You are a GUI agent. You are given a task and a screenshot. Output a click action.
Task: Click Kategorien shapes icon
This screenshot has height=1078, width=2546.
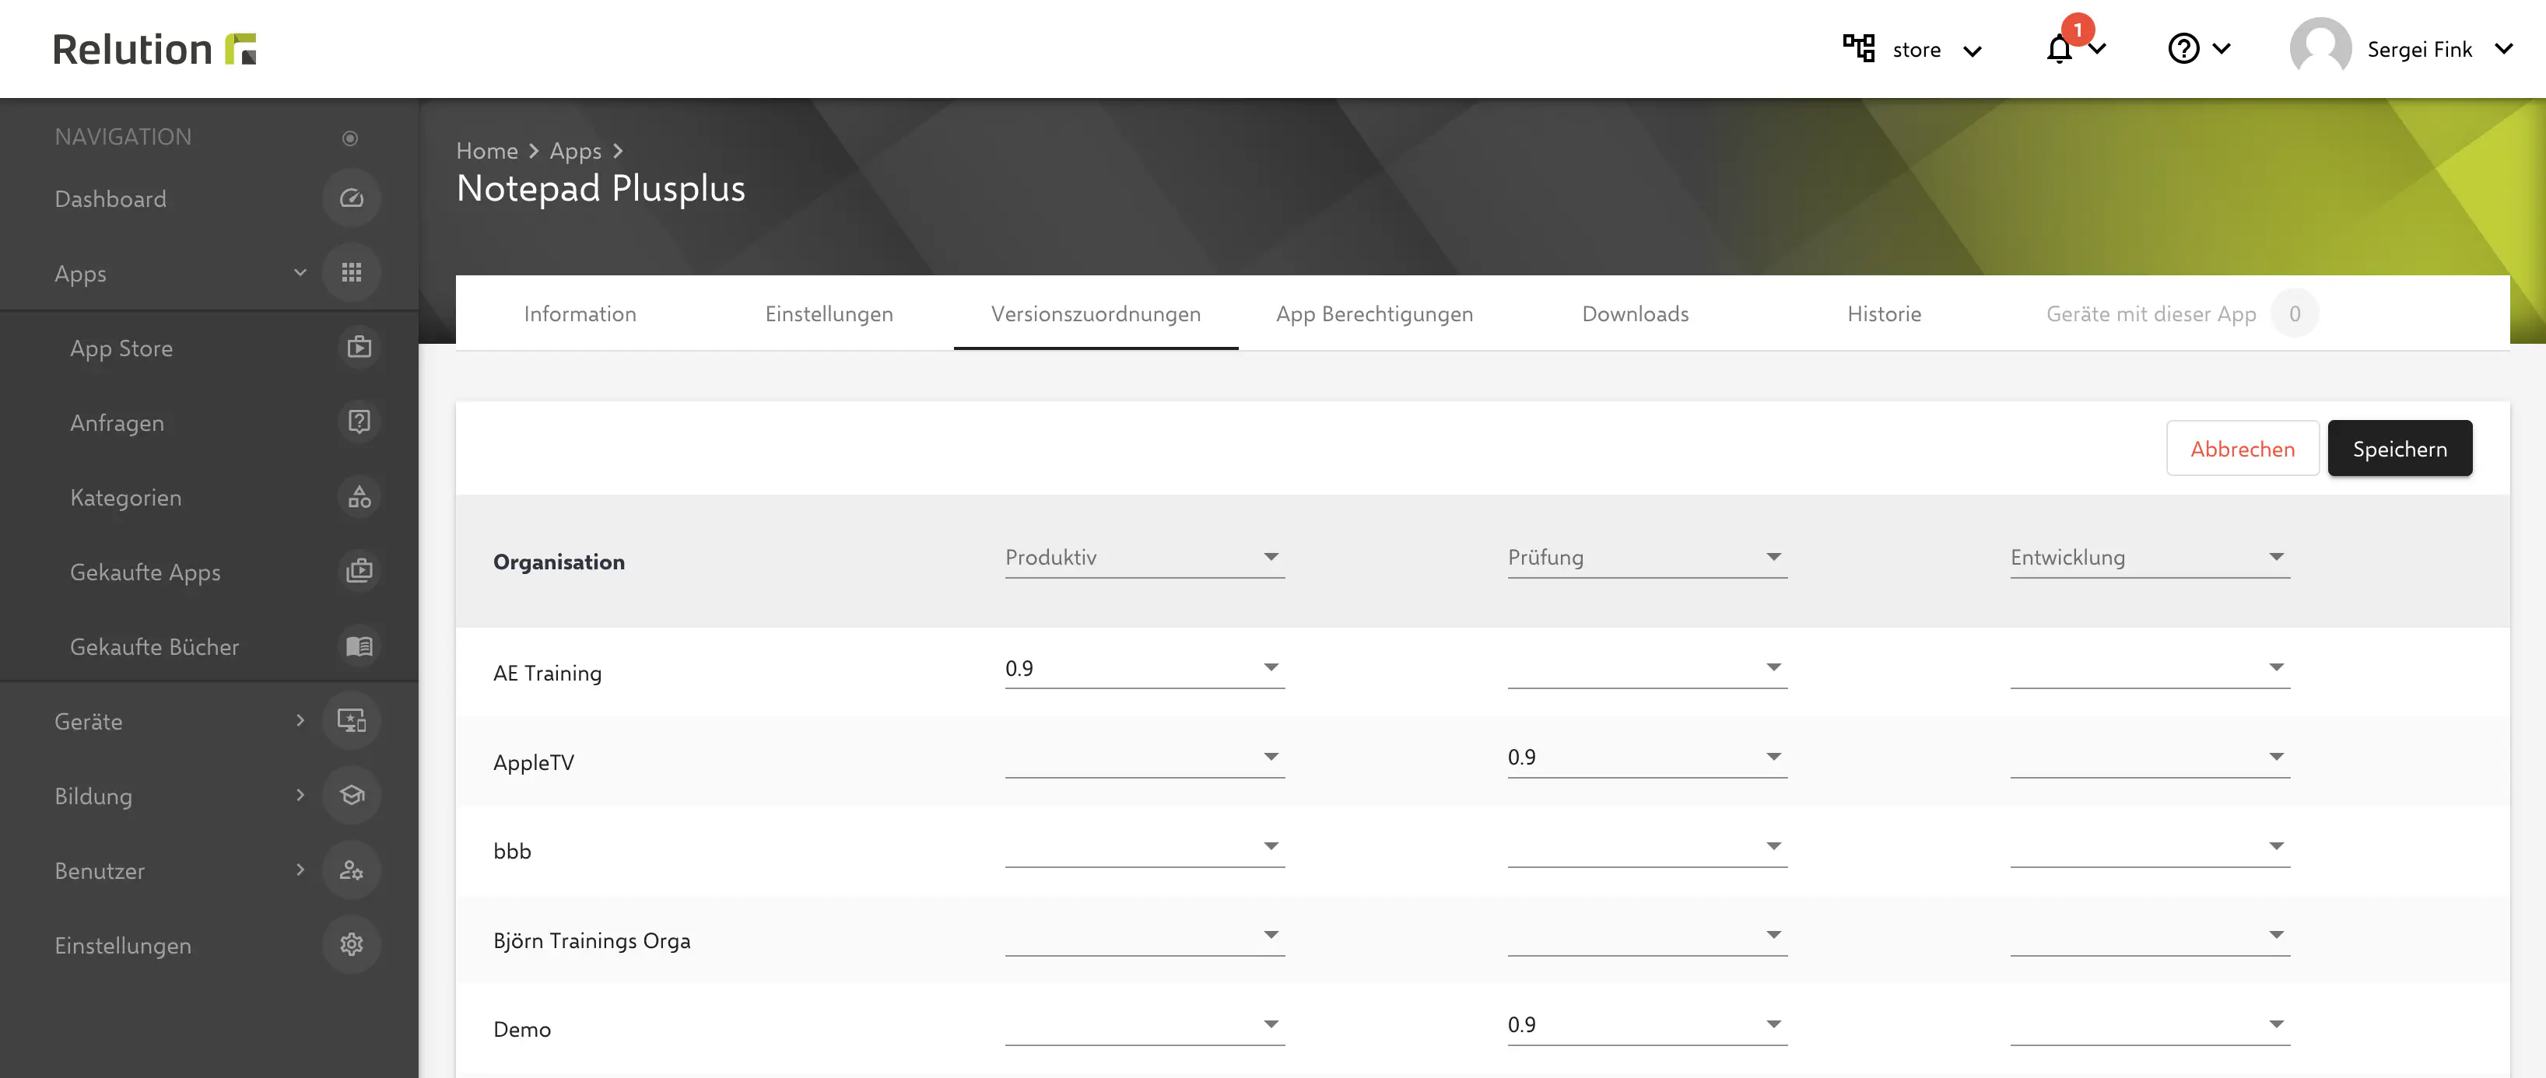click(359, 497)
